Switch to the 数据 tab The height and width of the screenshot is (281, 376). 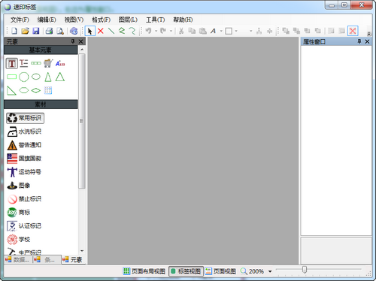pyautogui.click(x=17, y=260)
